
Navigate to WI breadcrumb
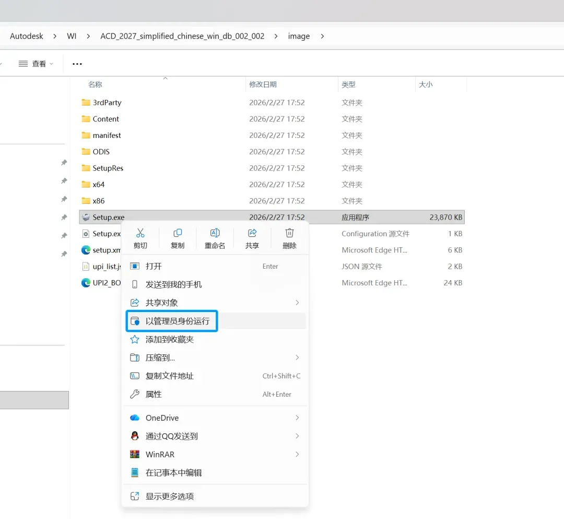tap(72, 36)
